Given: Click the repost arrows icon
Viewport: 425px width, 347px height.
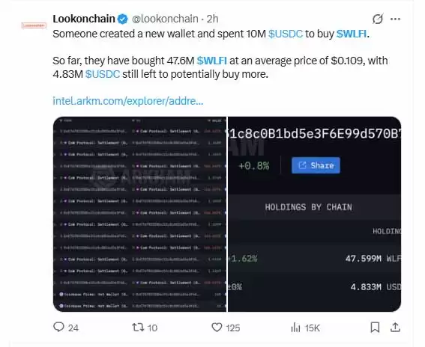Looking at the screenshot, I should coord(138,328).
